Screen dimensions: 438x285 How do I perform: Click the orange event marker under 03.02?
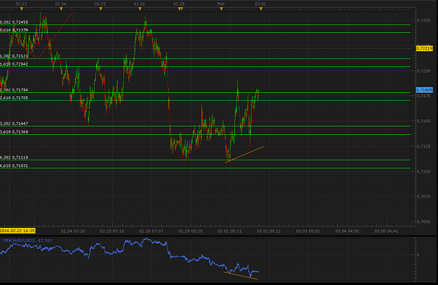(261, 9)
